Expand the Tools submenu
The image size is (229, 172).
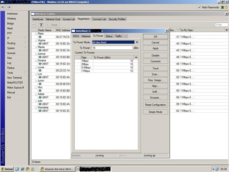point(25,73)
